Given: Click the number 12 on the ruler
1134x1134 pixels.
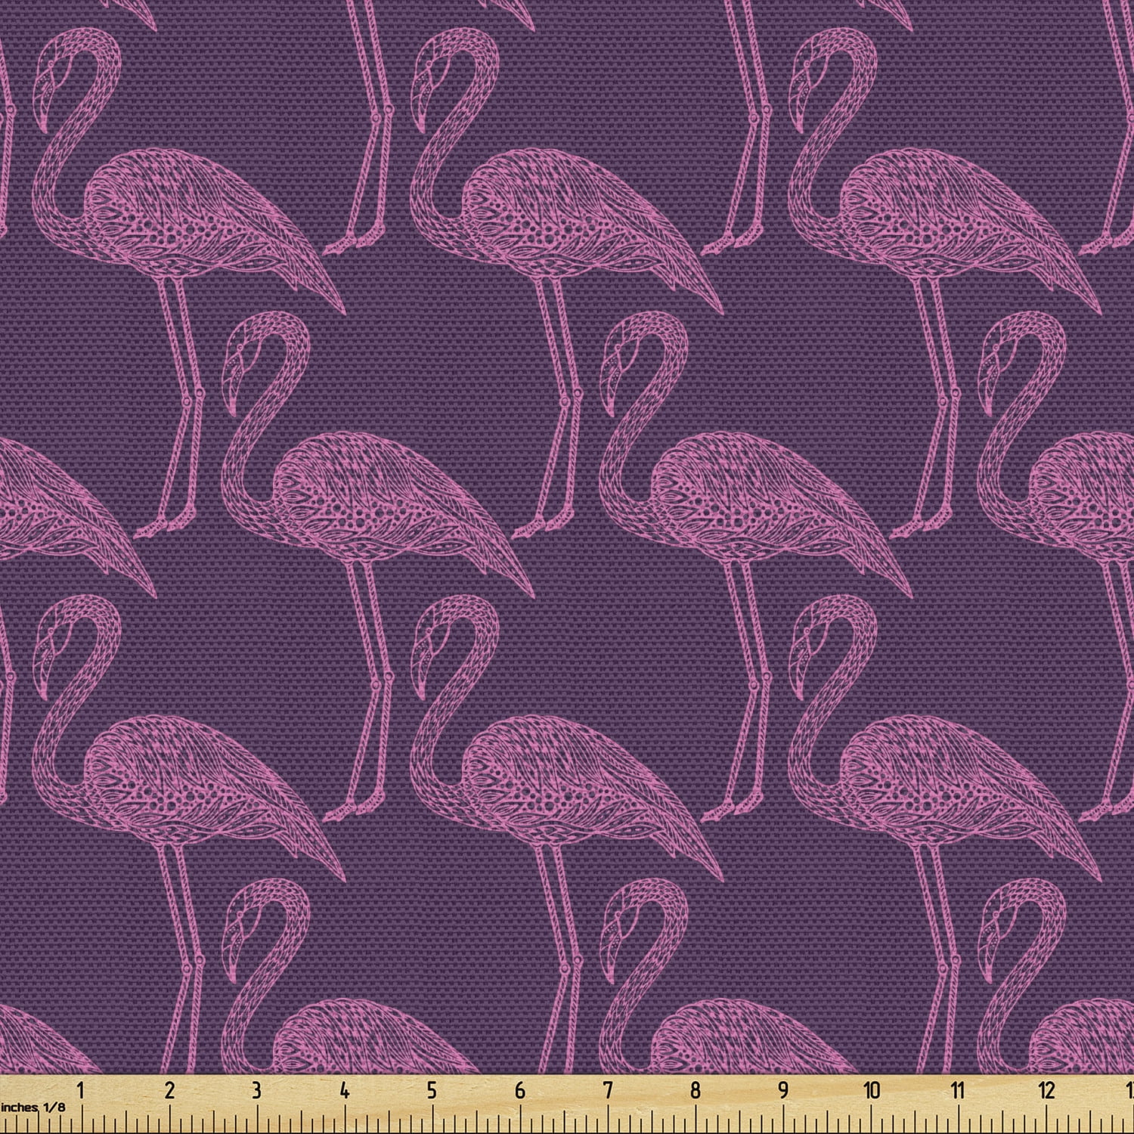Looking at the screenshot, I should click(x=1047, y=1089).
